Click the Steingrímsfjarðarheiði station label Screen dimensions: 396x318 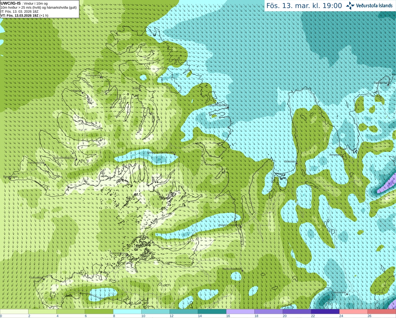coord(161,153)
